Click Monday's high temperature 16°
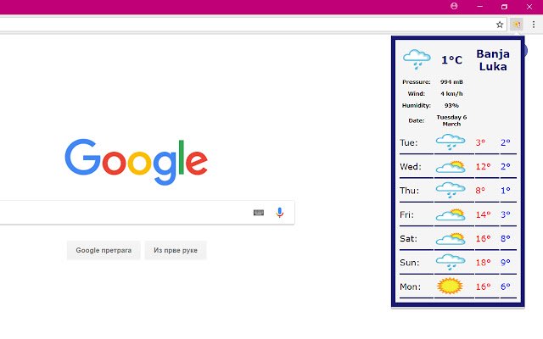 [483, 286]
